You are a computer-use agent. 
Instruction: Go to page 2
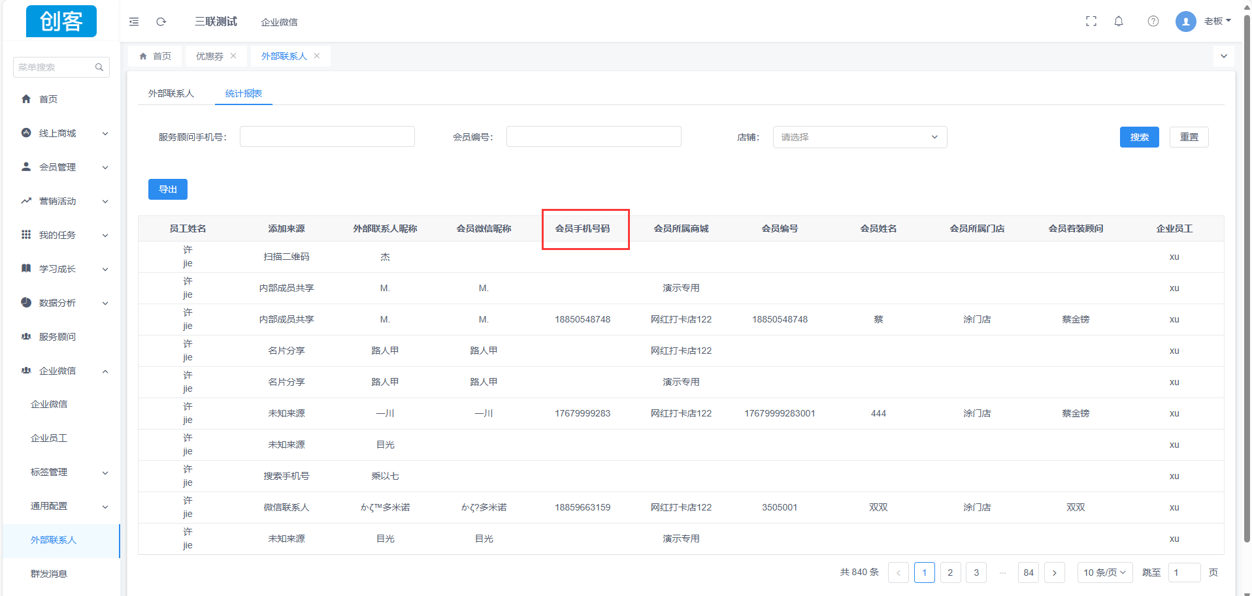coord(951,572)
